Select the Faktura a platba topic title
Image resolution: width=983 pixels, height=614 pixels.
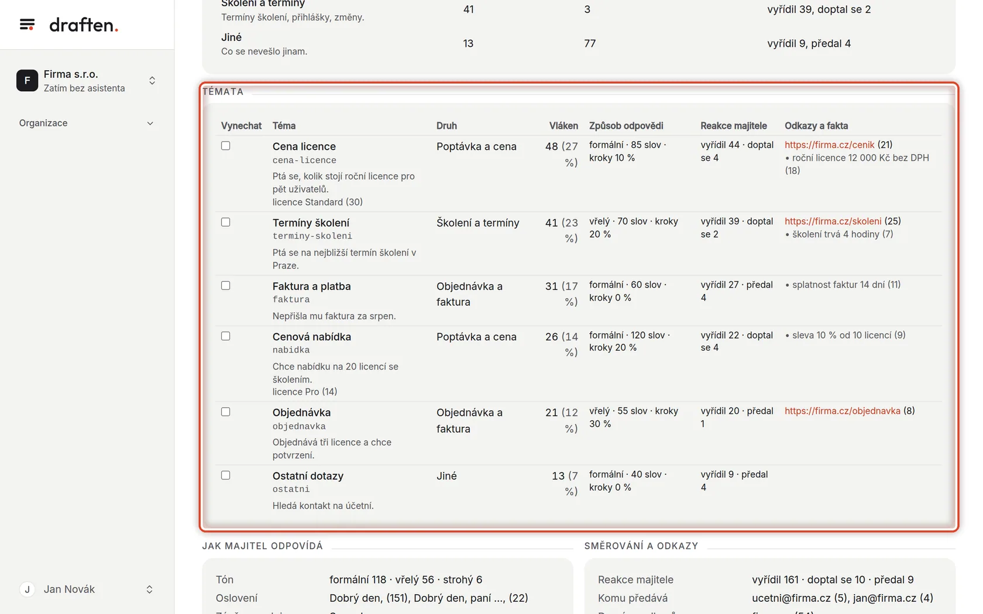(x=312, y=287)
